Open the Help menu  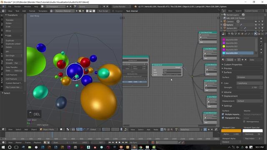36,7
